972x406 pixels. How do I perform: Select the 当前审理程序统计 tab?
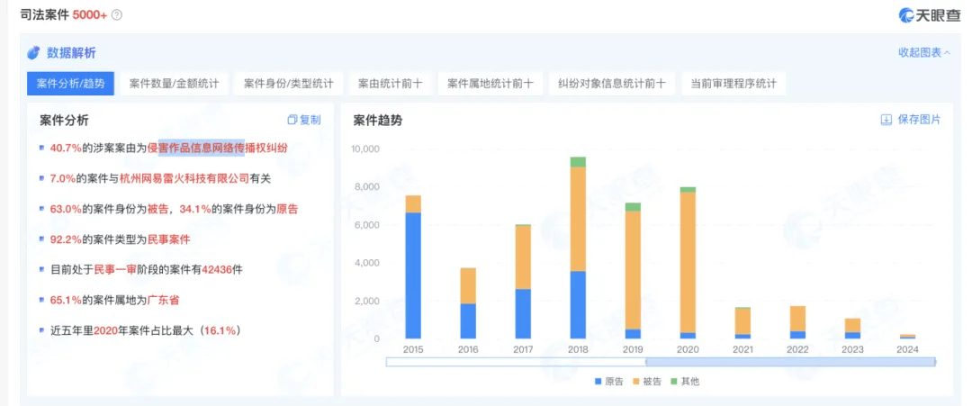733,84
